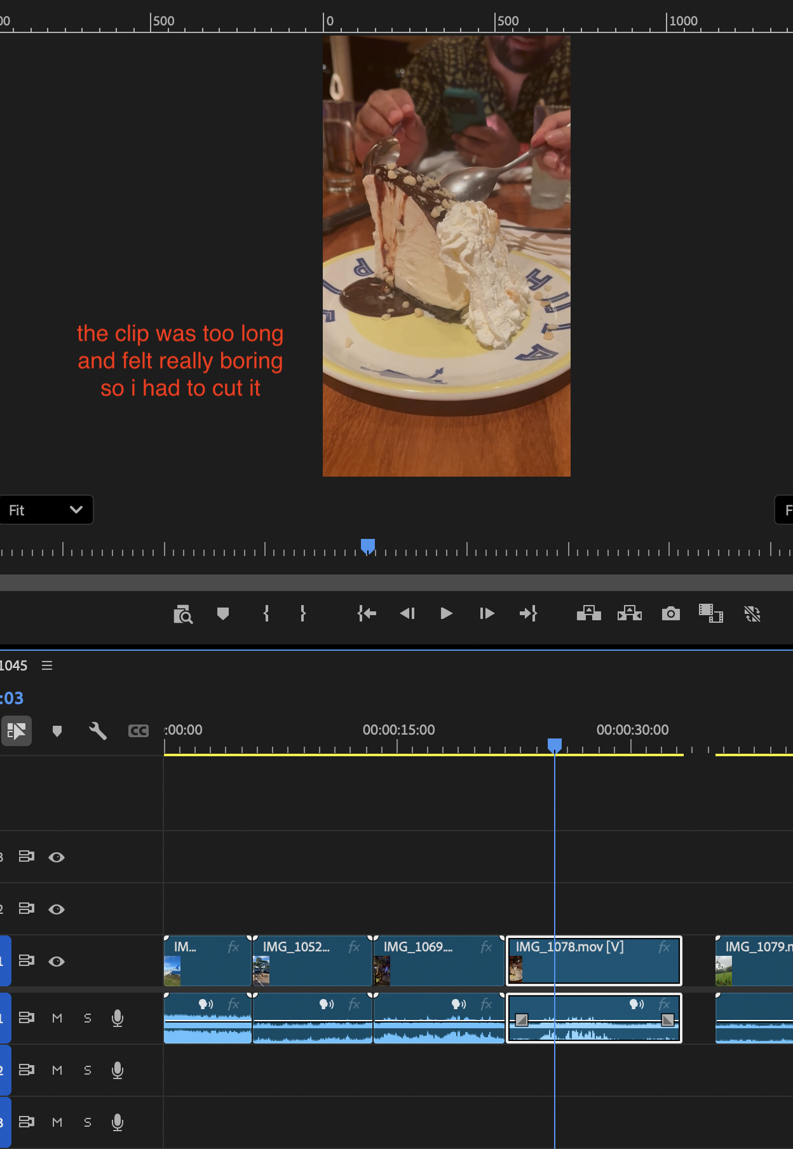Click the audio fade-in transition on IMG_1078 audio

click(522, 1021)
